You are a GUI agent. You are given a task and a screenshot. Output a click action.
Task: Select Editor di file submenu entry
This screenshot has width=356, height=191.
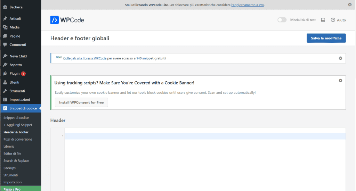pos(12,153)
